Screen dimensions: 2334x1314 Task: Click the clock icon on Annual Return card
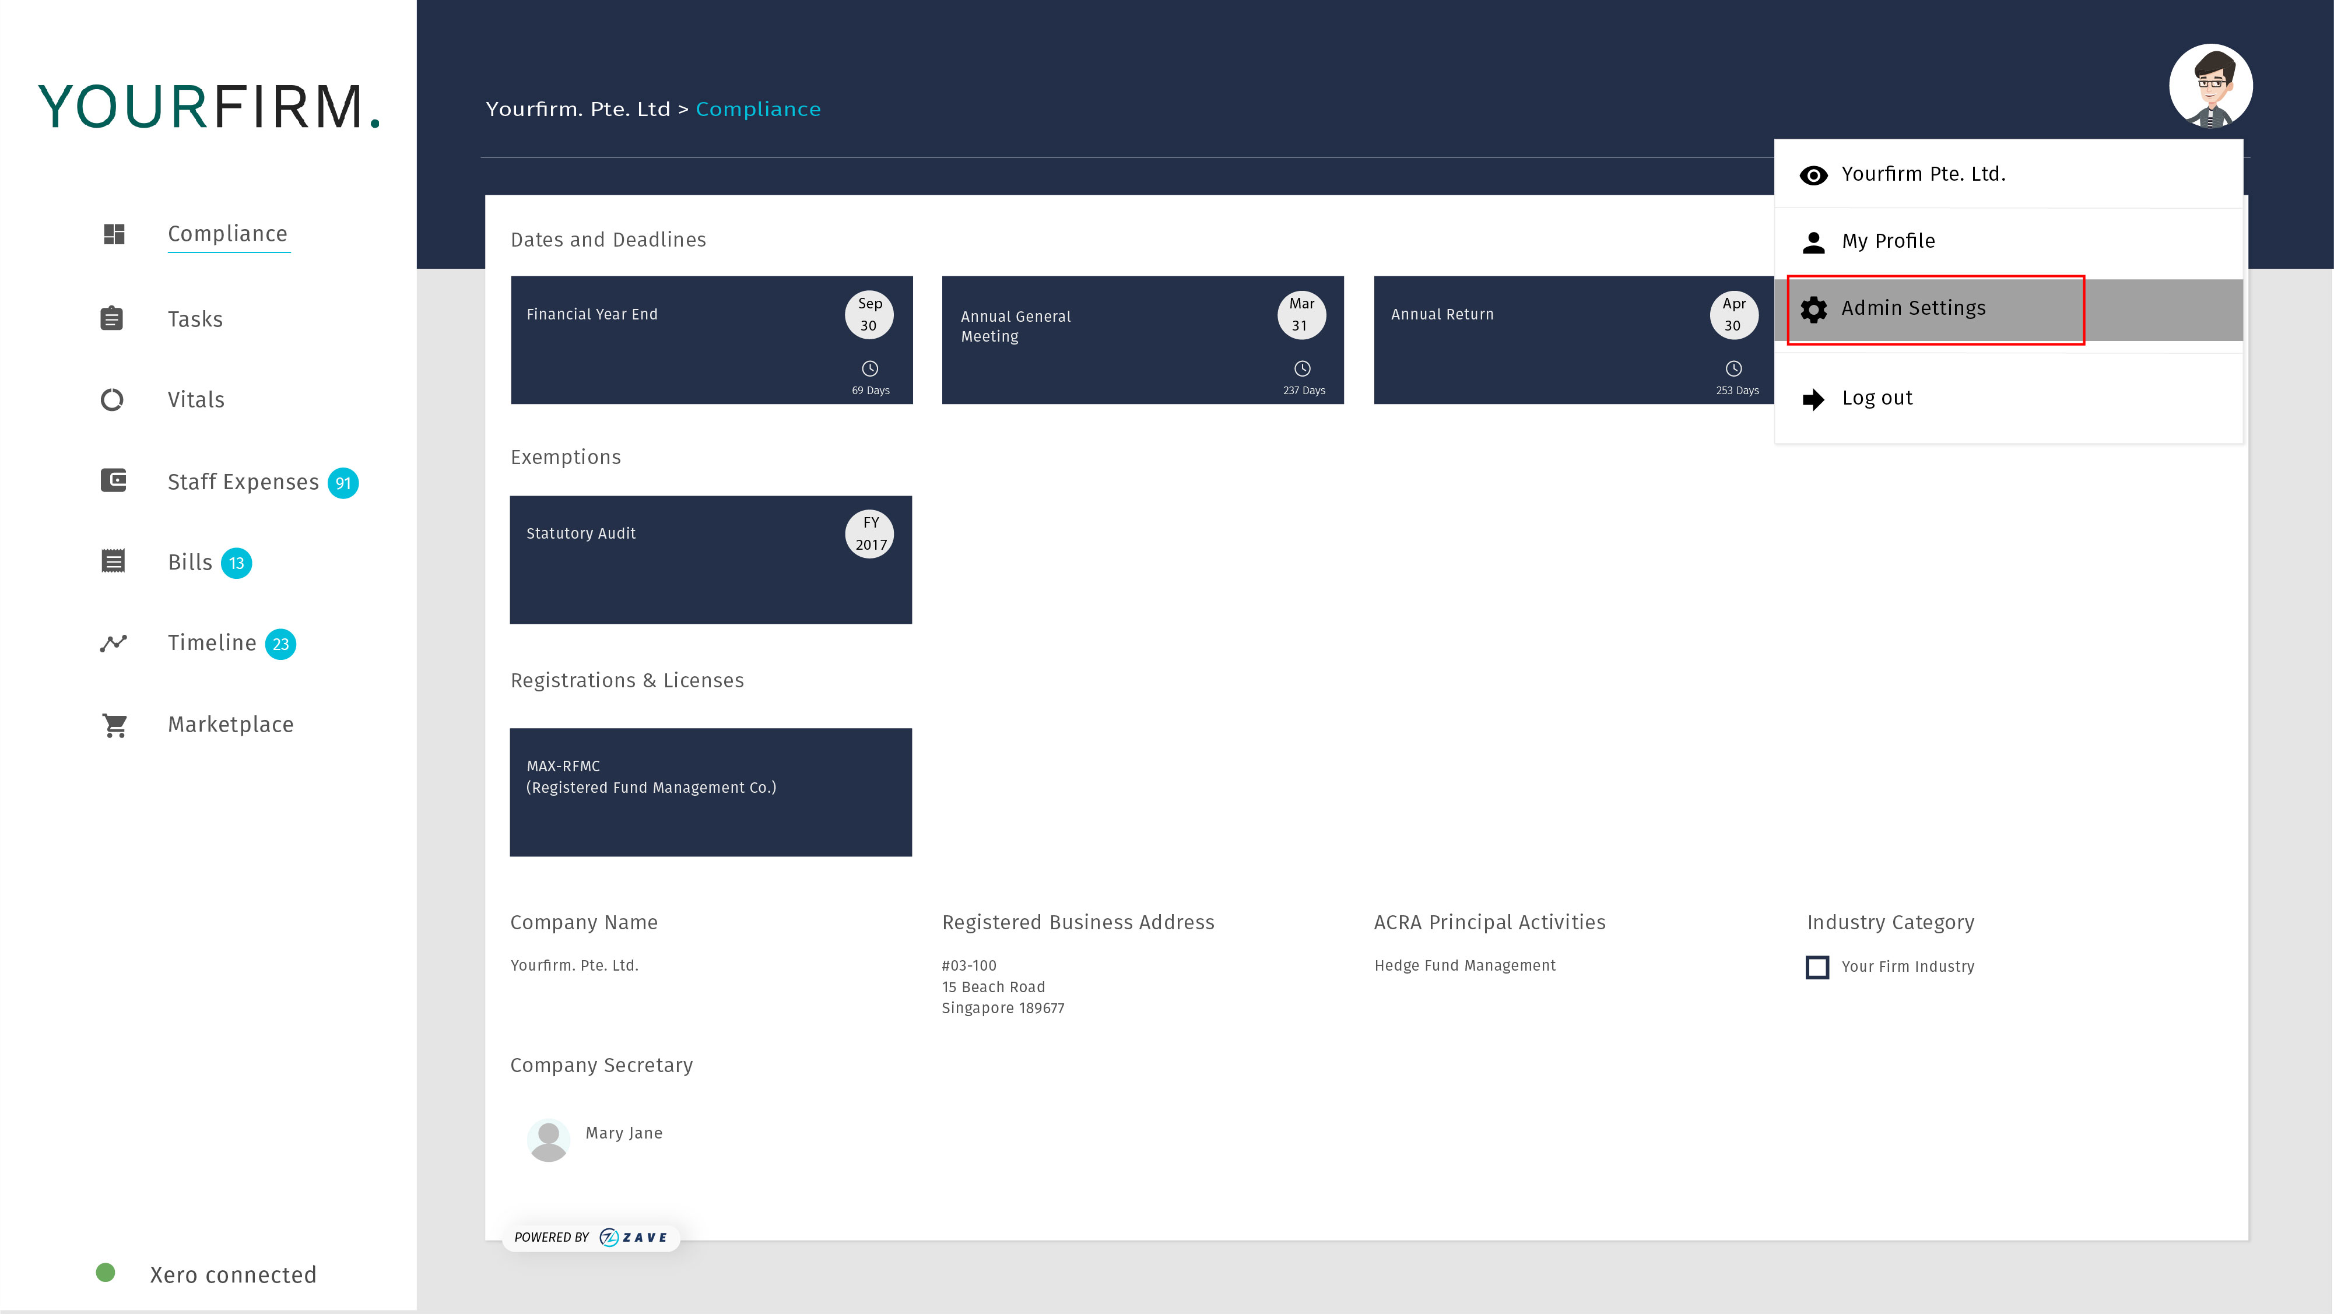click(x=1733, y=368)
